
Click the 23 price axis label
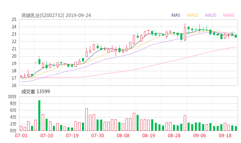(14, 34)
